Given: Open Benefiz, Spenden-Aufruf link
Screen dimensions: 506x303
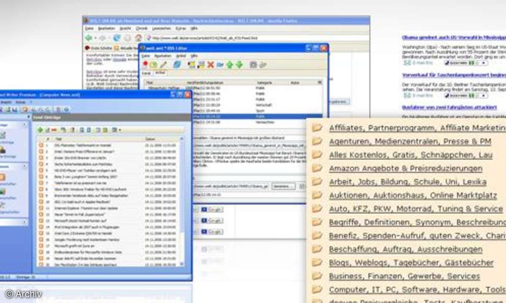Looking at the screenshot, I should pyautogui.click(x=417, y=236).
